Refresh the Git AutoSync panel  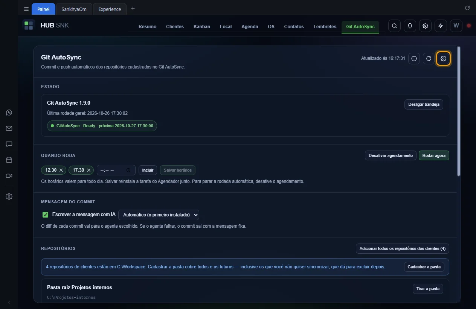click(429, 59)
